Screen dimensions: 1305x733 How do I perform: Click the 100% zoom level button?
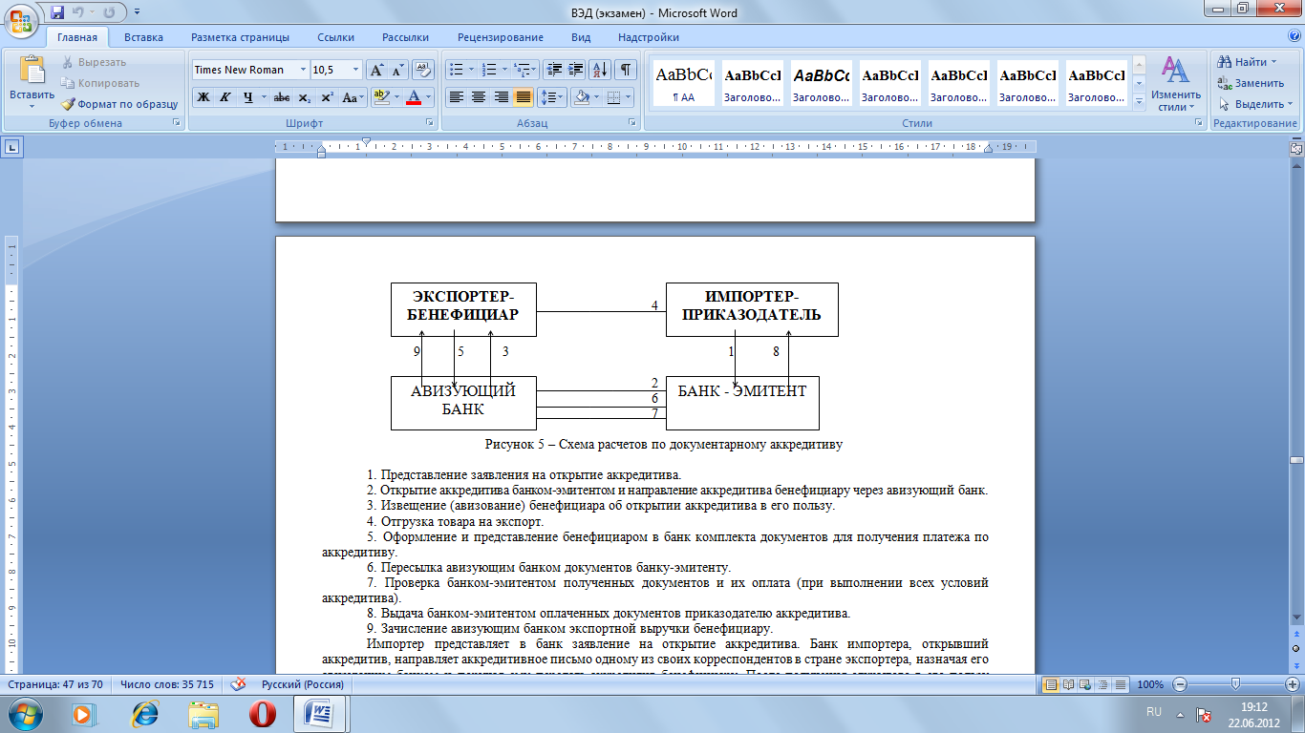(x=1150, y=684)
